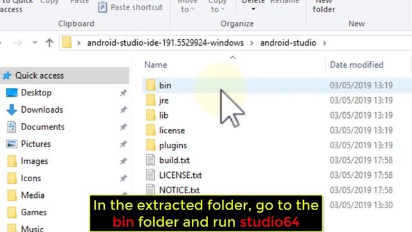Open Downloads in navigation pane
This screenshot has height=232, width=412.
pyautogui.click(x=42, y=110)
